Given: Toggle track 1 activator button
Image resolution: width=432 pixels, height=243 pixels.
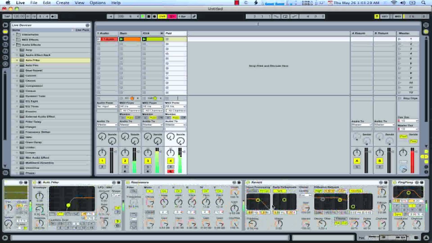Looking at the screenshot, I should pyautogui.click(x=102, y=161).
